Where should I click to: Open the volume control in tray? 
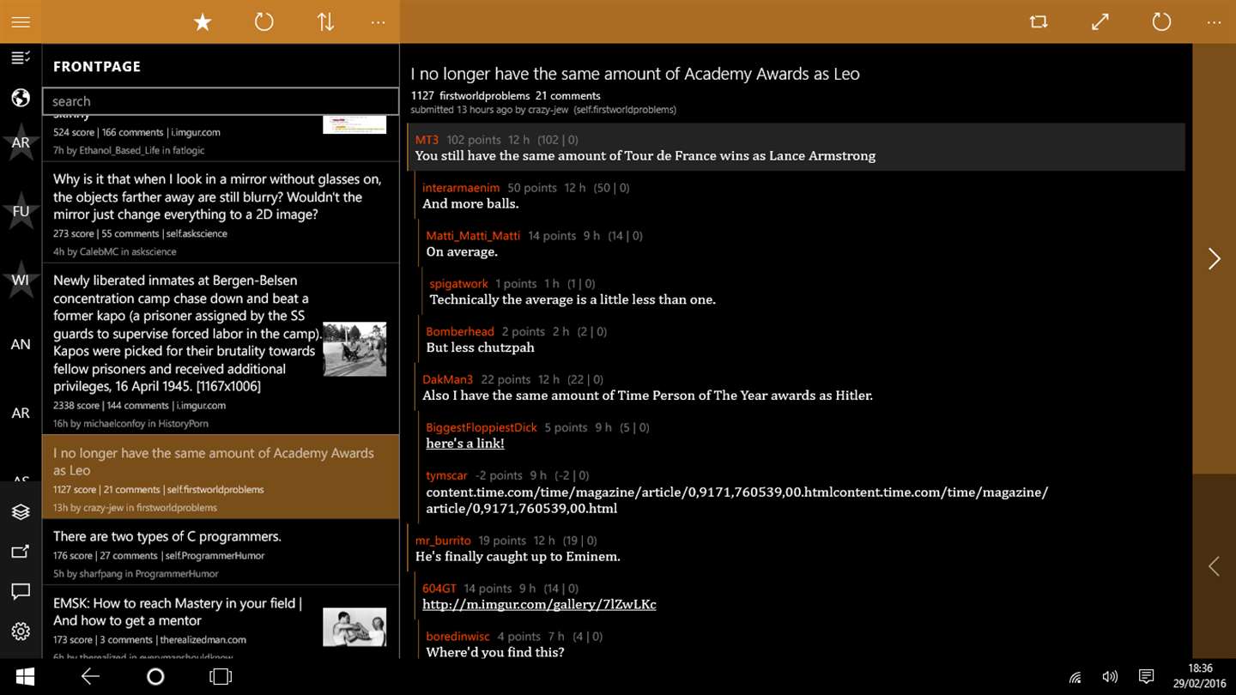point(1110,677)
